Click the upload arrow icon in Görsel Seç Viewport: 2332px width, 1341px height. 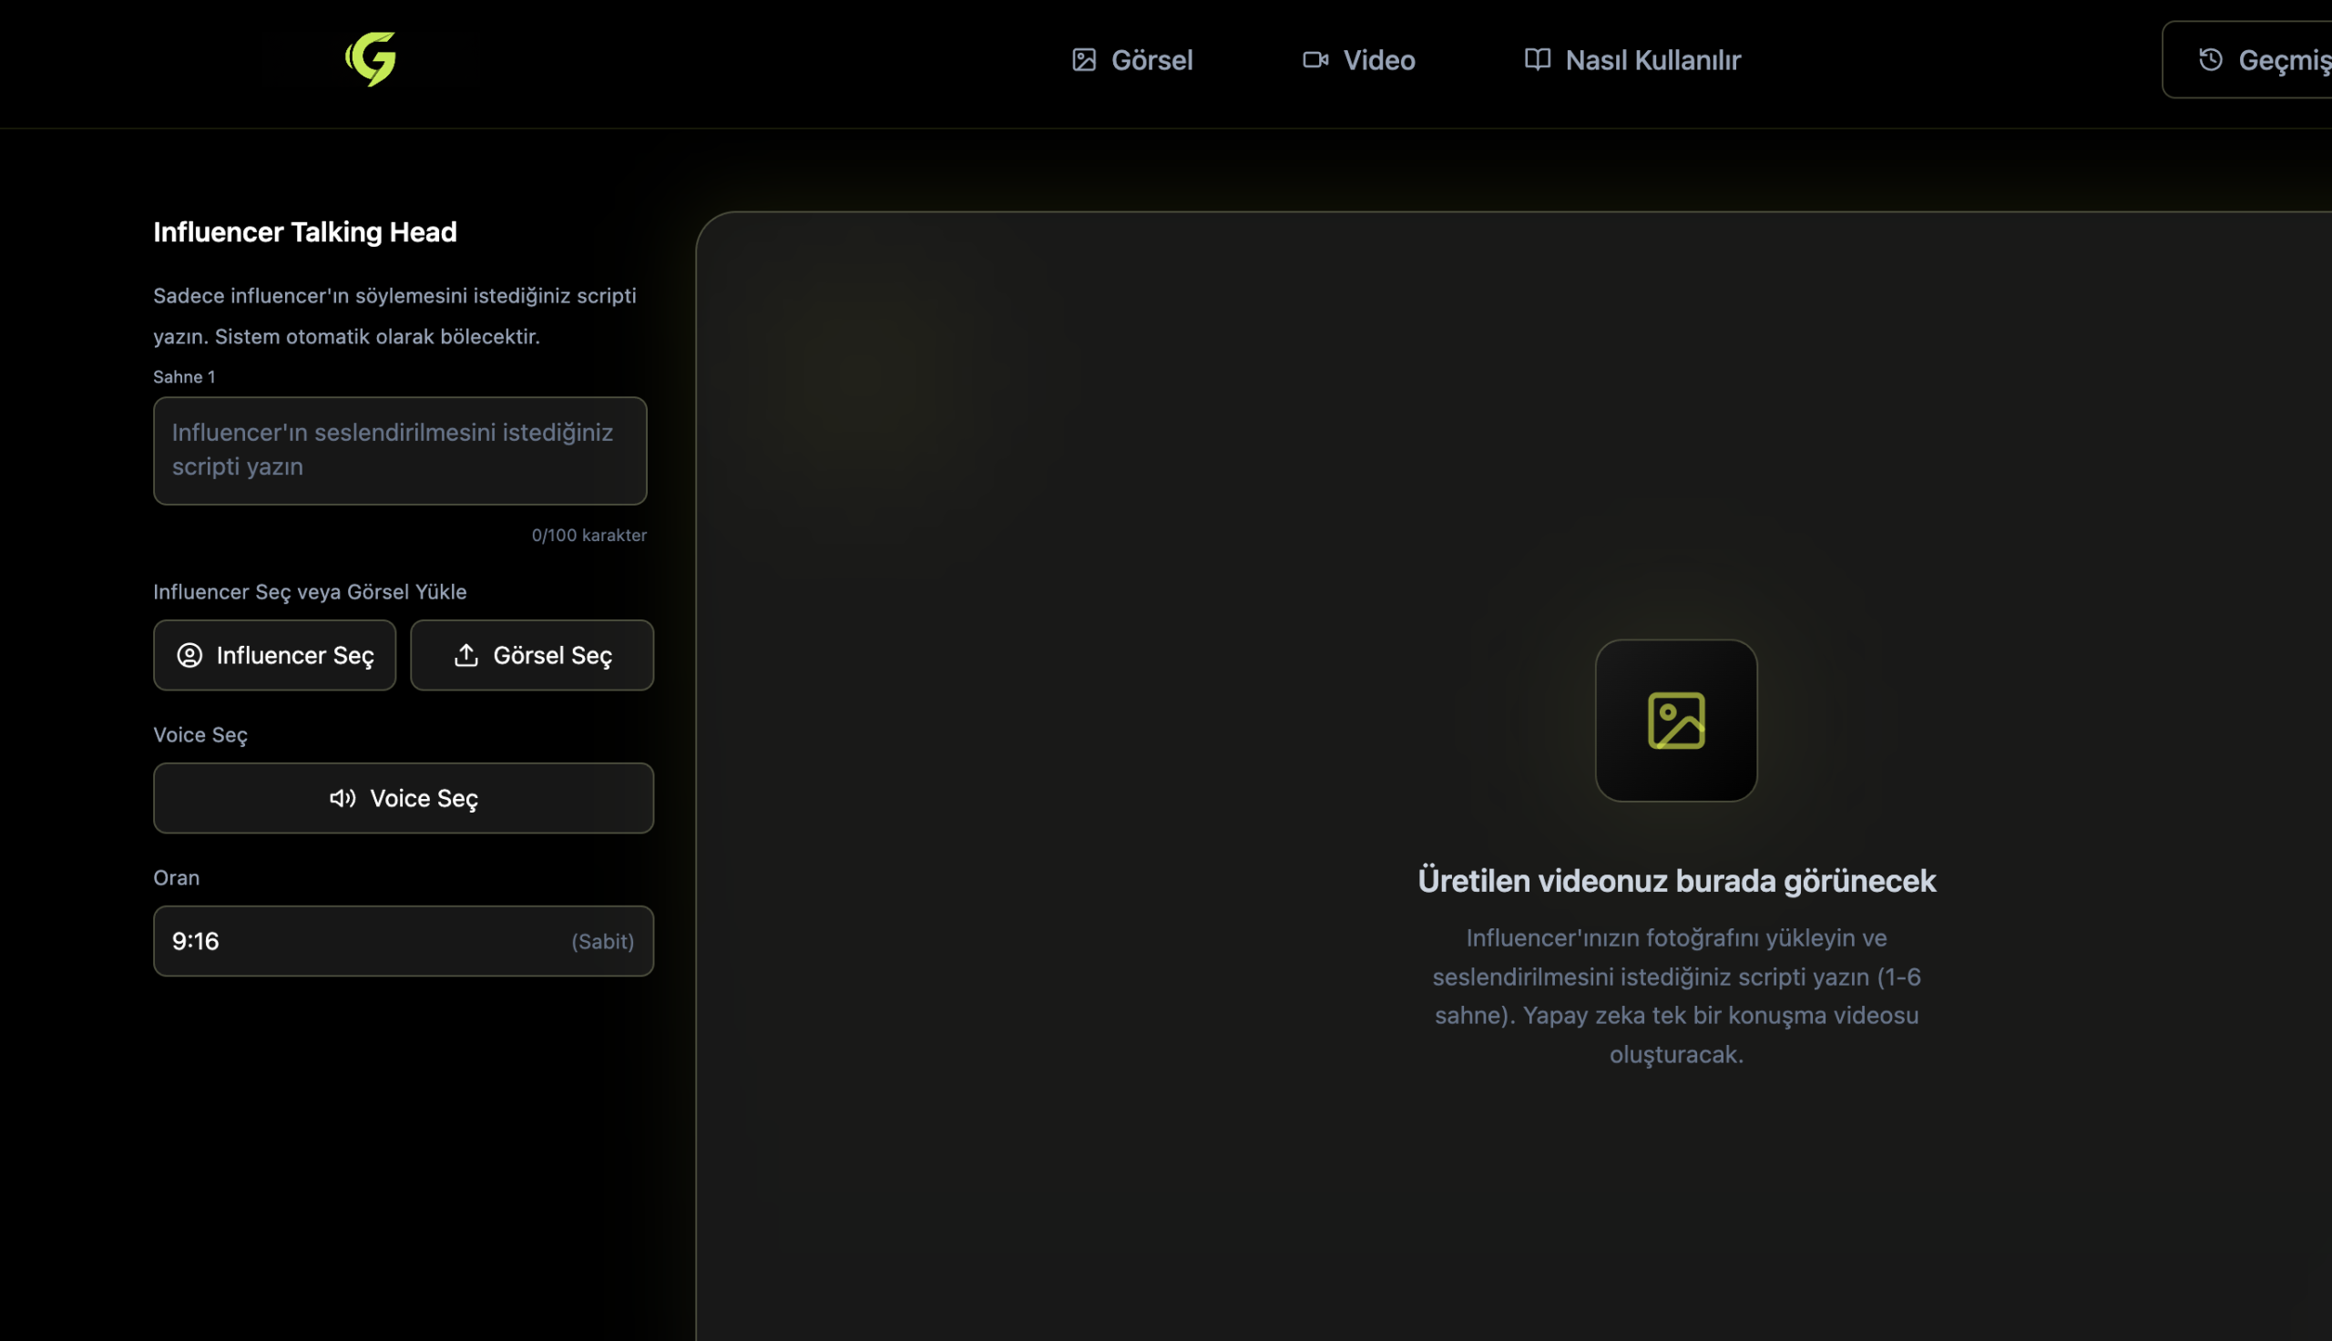465,655
